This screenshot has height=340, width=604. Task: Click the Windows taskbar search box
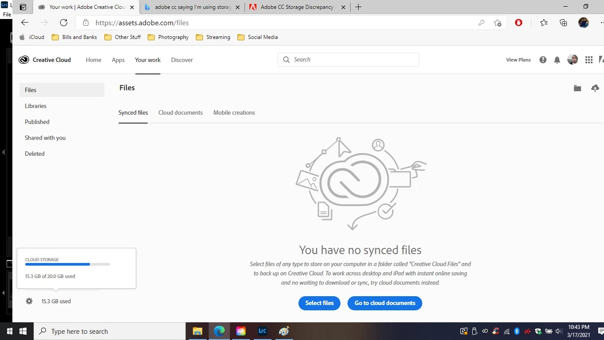[110, 331]
